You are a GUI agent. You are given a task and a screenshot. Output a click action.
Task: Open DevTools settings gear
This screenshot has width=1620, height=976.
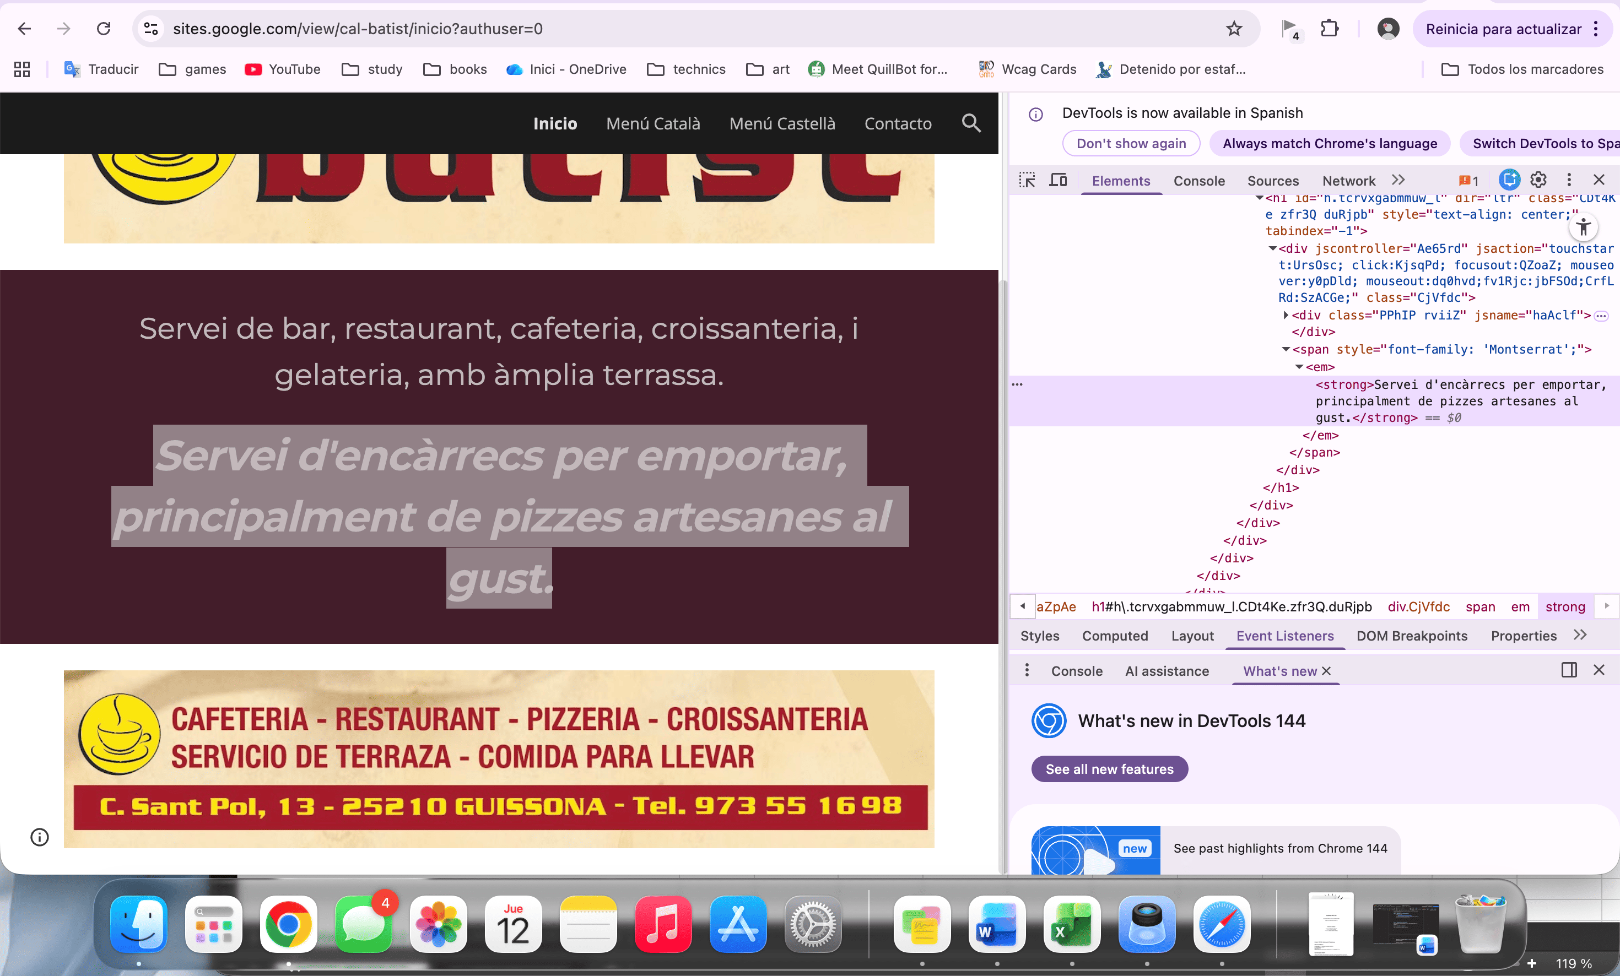tap(1538, 180)
